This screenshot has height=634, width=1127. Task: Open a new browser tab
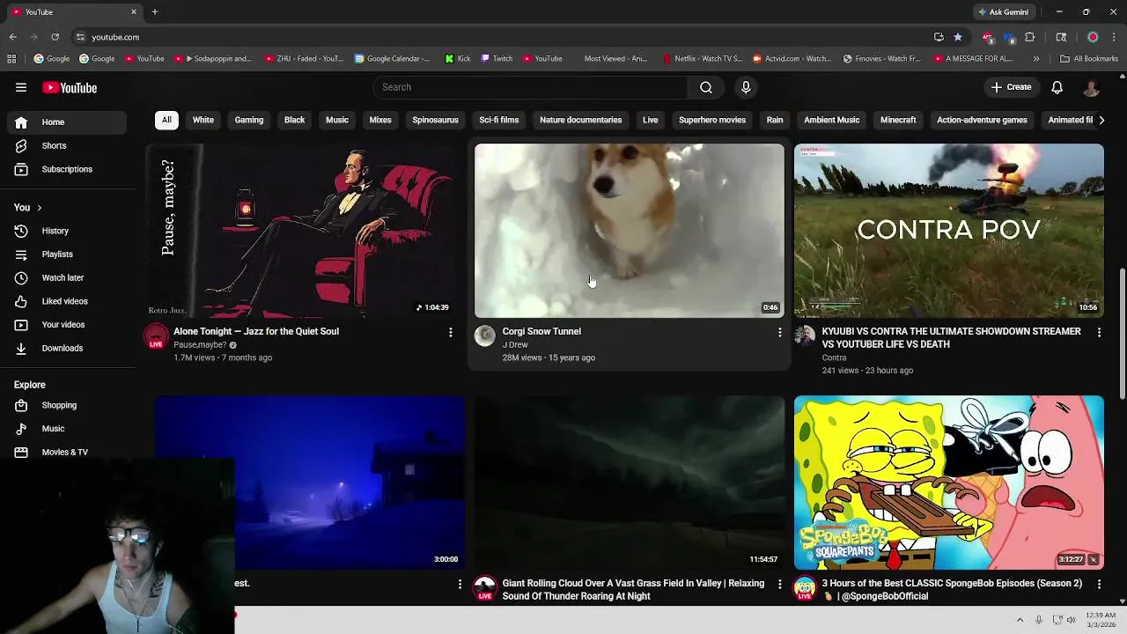click(x=154, y=12)
